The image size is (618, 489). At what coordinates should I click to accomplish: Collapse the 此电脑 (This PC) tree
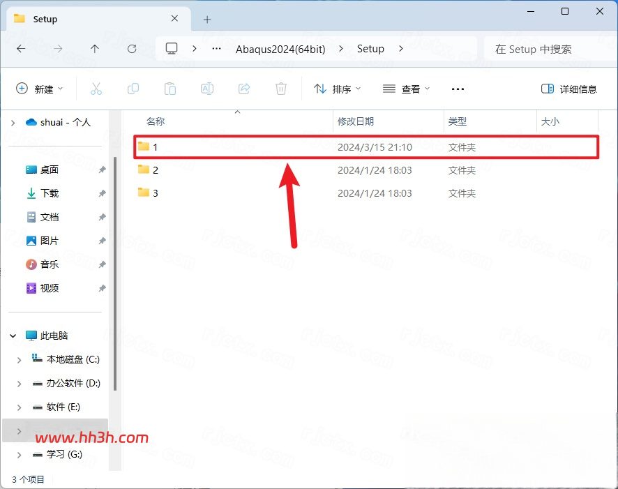[x=13, y=336]
